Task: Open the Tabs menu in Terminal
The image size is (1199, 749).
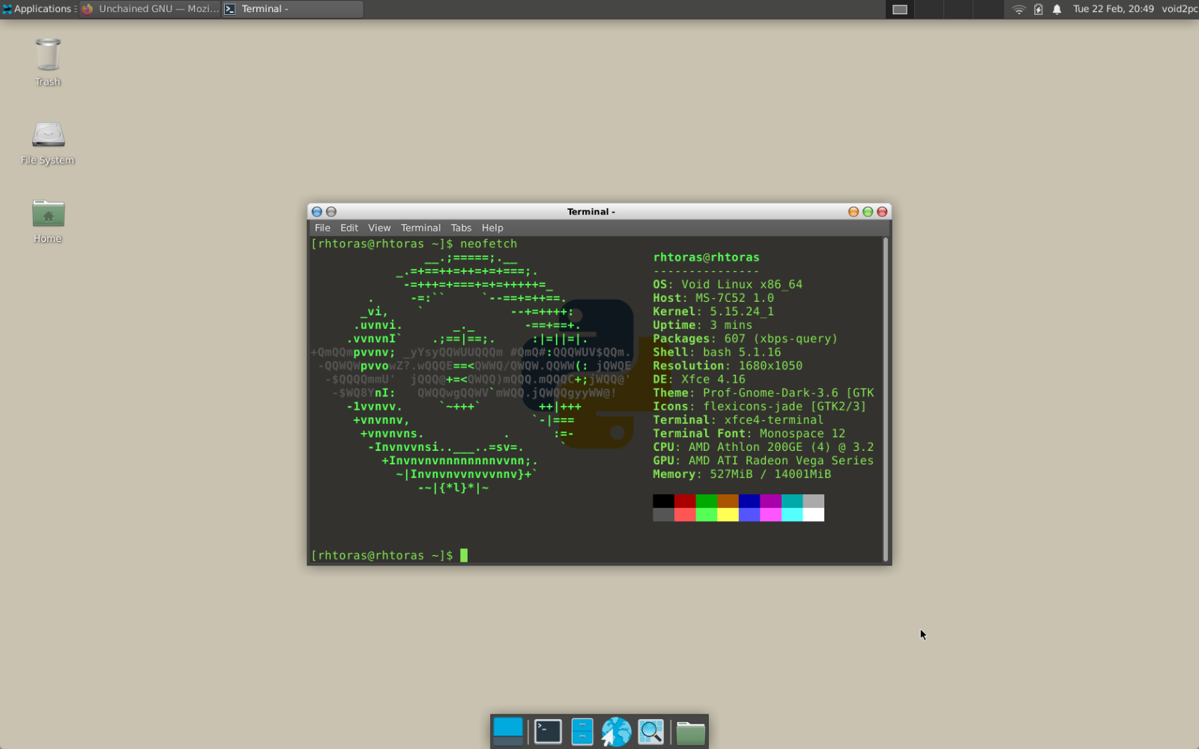Action: [x=461, y=228]
